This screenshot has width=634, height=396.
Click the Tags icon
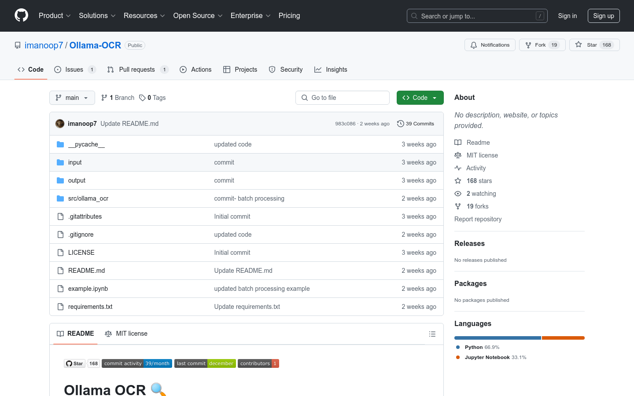click(x=142, y=98)
